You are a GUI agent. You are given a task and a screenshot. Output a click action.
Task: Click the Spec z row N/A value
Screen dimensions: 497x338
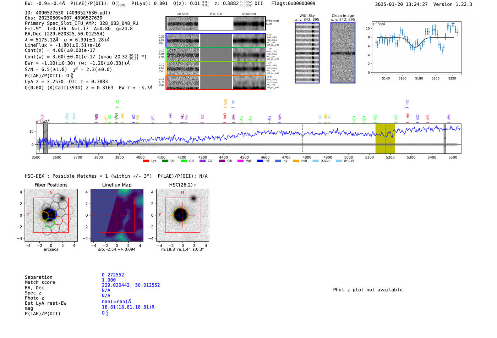[106, 290]
